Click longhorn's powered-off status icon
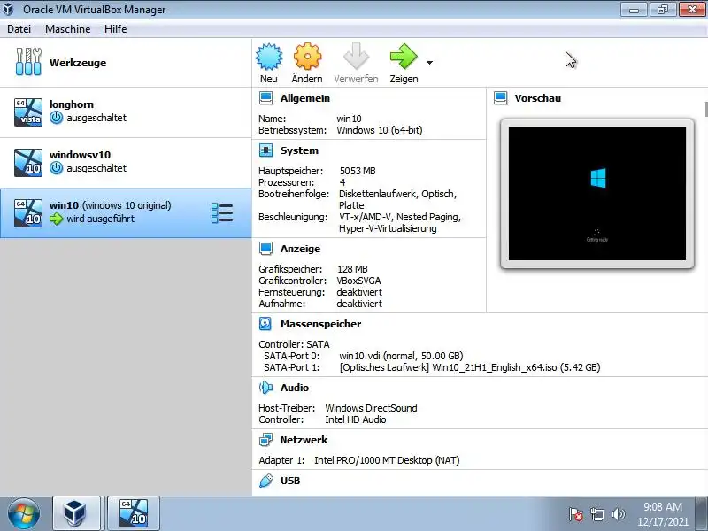The height and width of the screenshot is (531, 708). (56, 118)
